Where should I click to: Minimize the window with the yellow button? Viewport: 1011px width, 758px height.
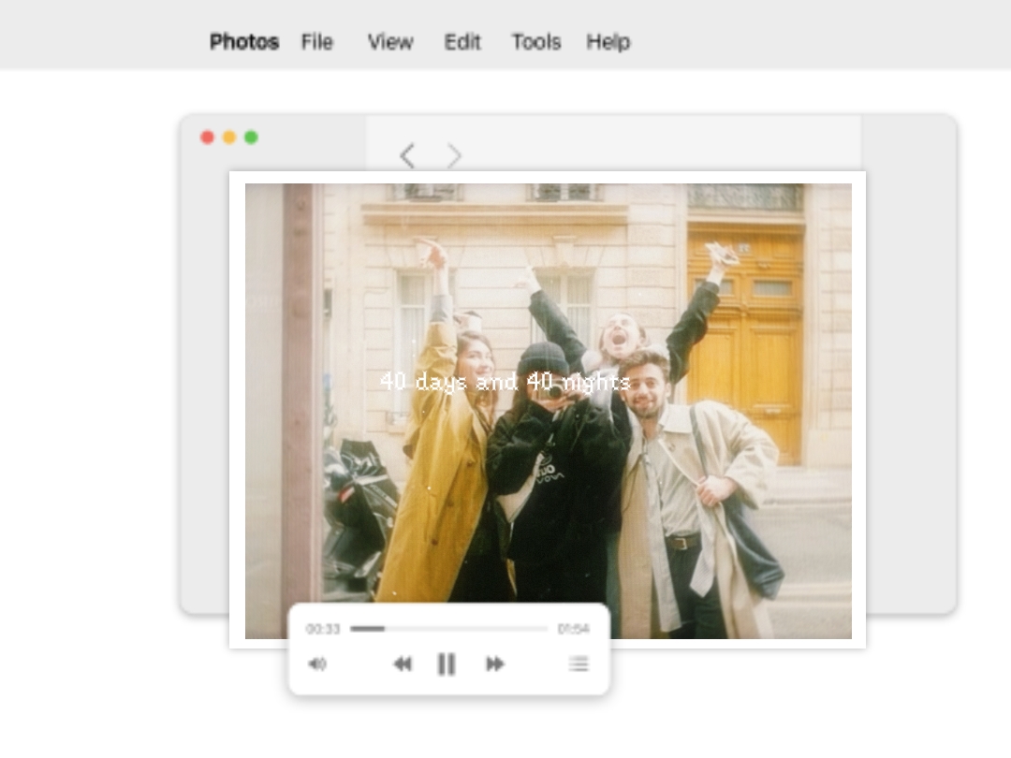coord(229,138)
